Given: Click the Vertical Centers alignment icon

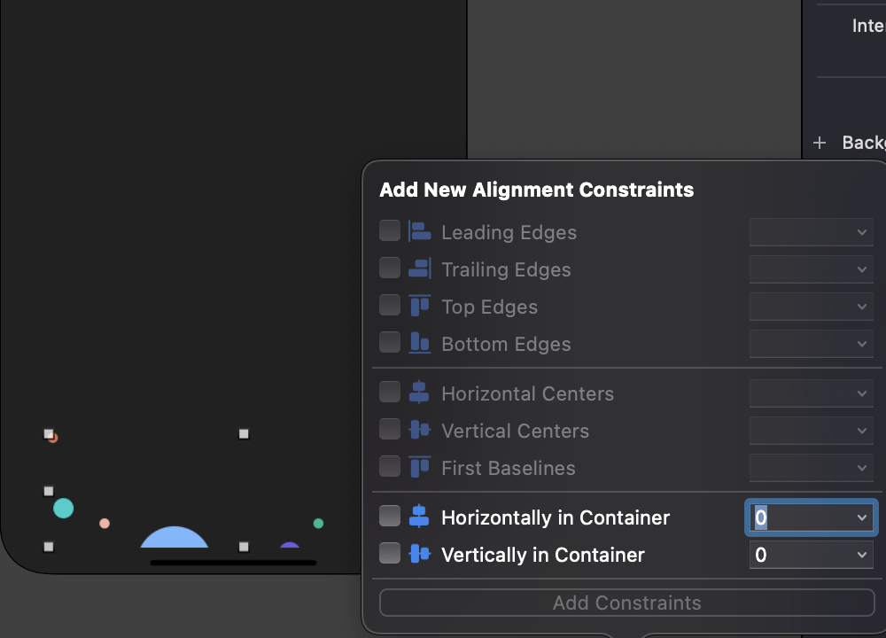Looking at the screenshot, I should click(418, 430).
